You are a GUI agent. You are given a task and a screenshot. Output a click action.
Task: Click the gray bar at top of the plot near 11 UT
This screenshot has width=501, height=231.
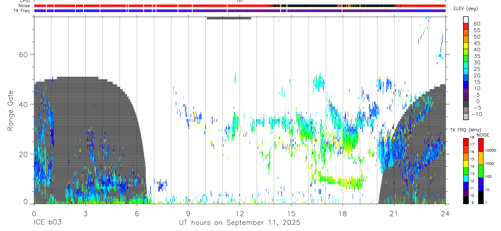click(x=229, y=18)
